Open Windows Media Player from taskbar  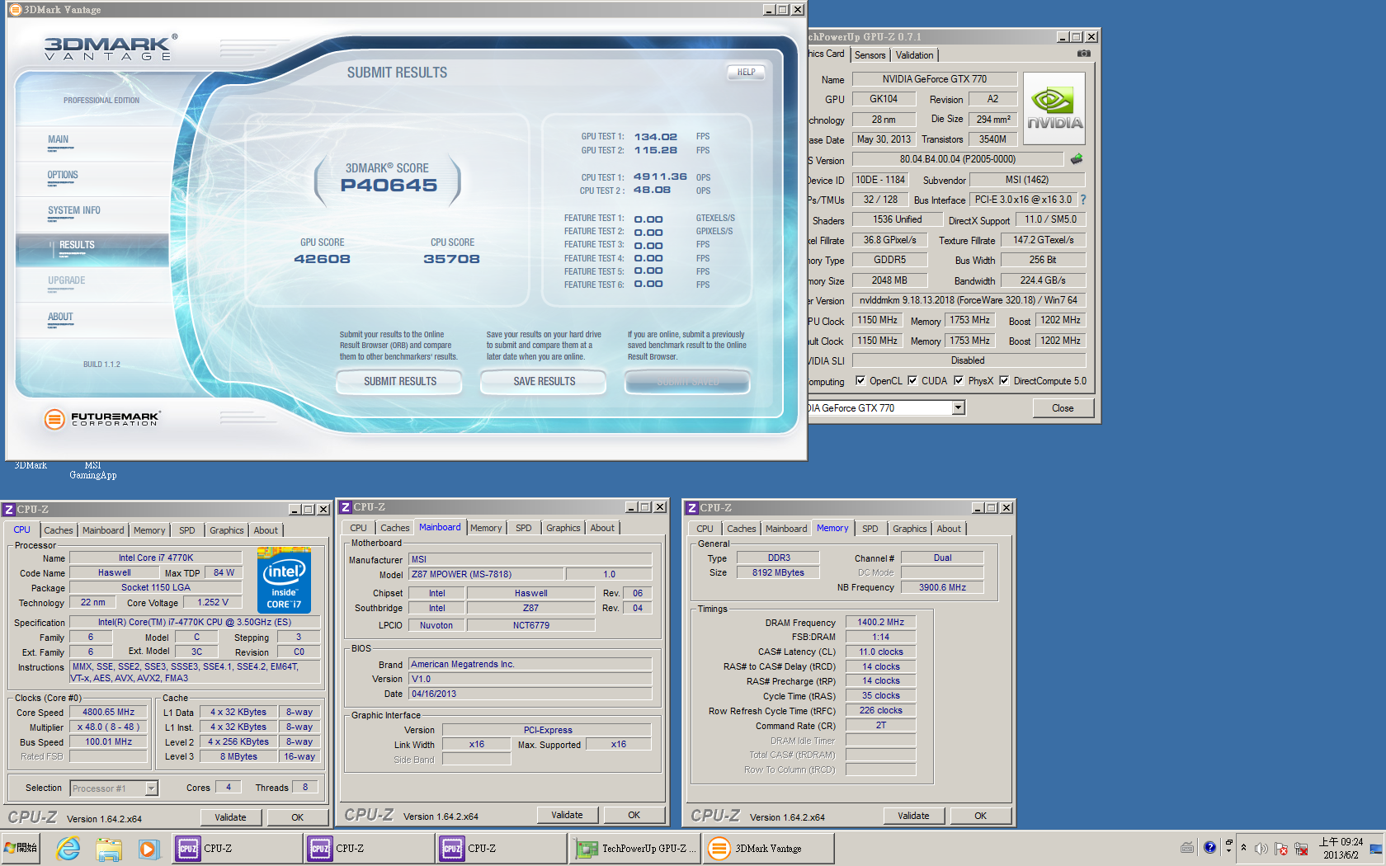148,848
